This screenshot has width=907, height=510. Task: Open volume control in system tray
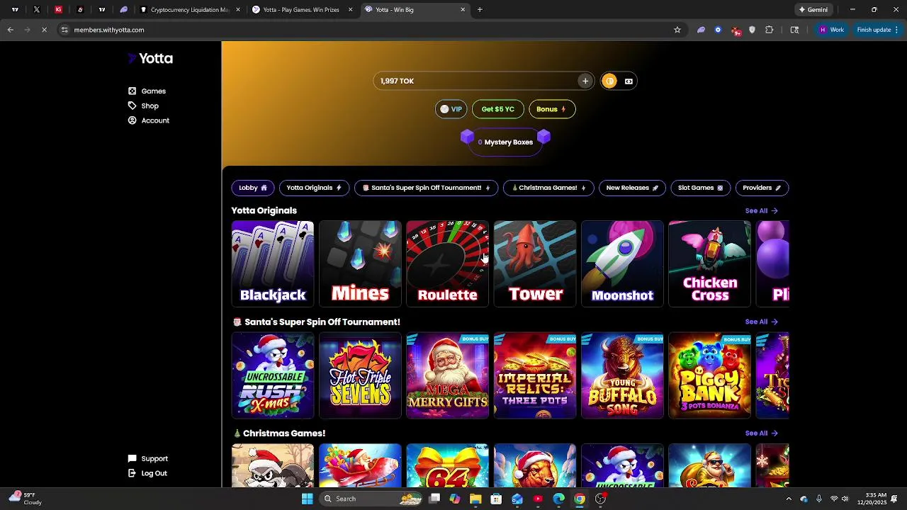(x=845, y=499)
